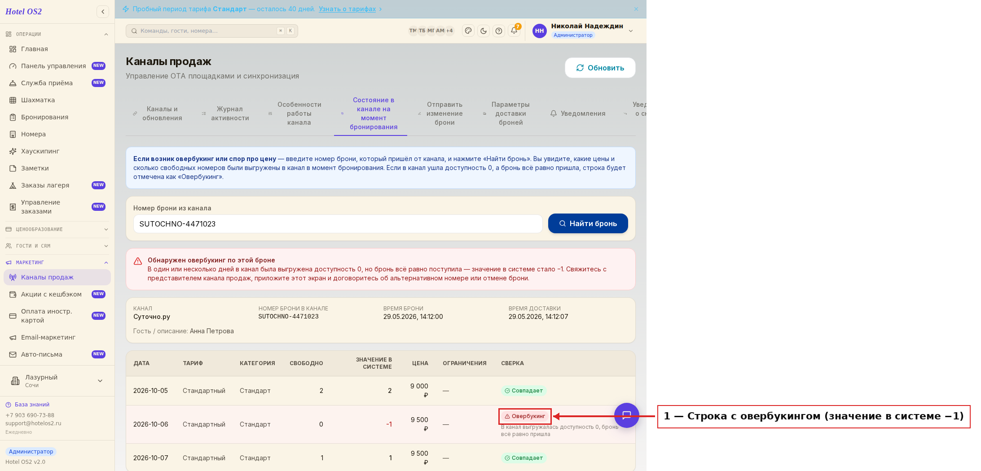This screenshot has width=981, height=471.
Task: Click the Администратор role badge in sidebar footer
Action: 31,452
